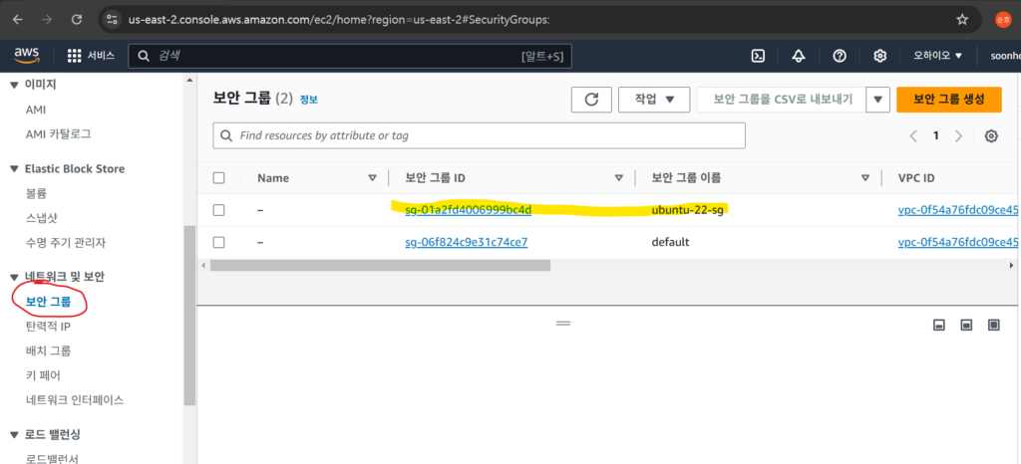Open the VPC link in ubuntu-22-sg row
1021x464 pixels.
[958, 210]
